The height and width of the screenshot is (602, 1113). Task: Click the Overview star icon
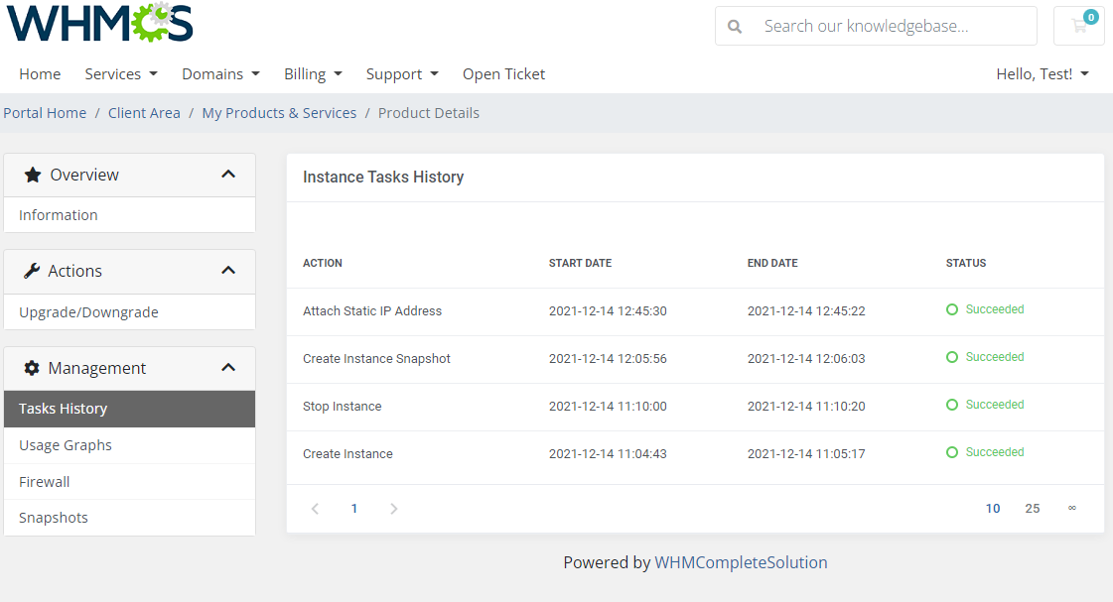tap(33, 175)
